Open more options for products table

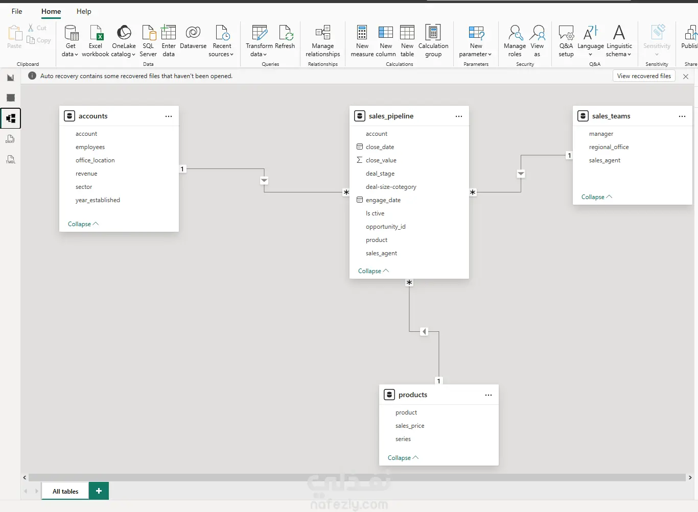tap(488, 395)
